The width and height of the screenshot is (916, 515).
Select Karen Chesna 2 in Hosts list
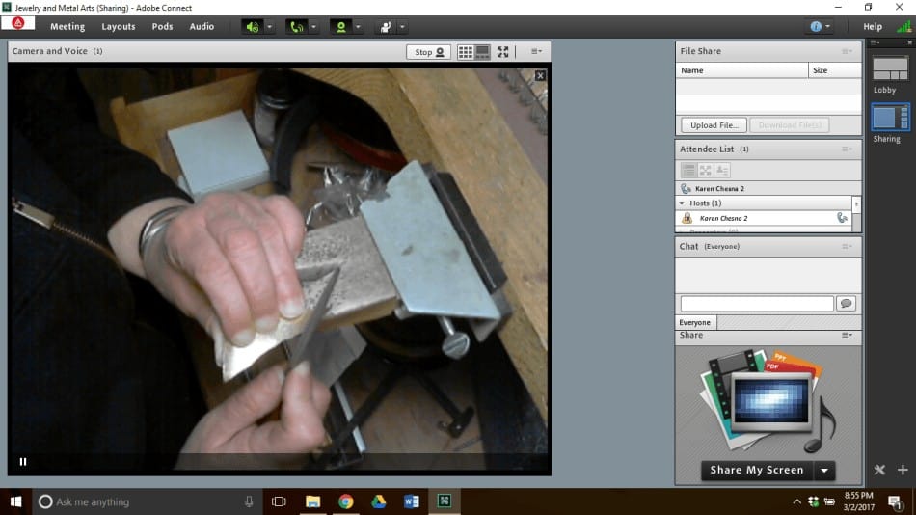pos(764,218)
